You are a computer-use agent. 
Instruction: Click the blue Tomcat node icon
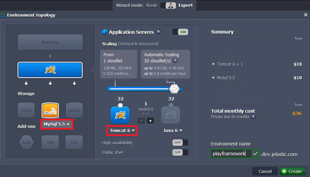tap(120, 115)
